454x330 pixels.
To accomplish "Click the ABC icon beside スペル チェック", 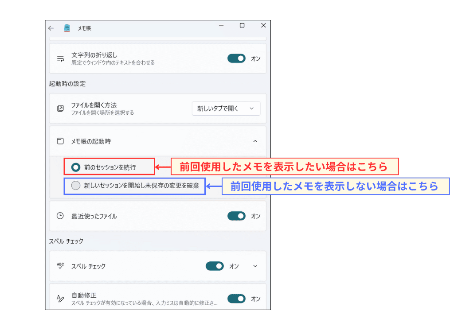I will [x=61, y=266].
